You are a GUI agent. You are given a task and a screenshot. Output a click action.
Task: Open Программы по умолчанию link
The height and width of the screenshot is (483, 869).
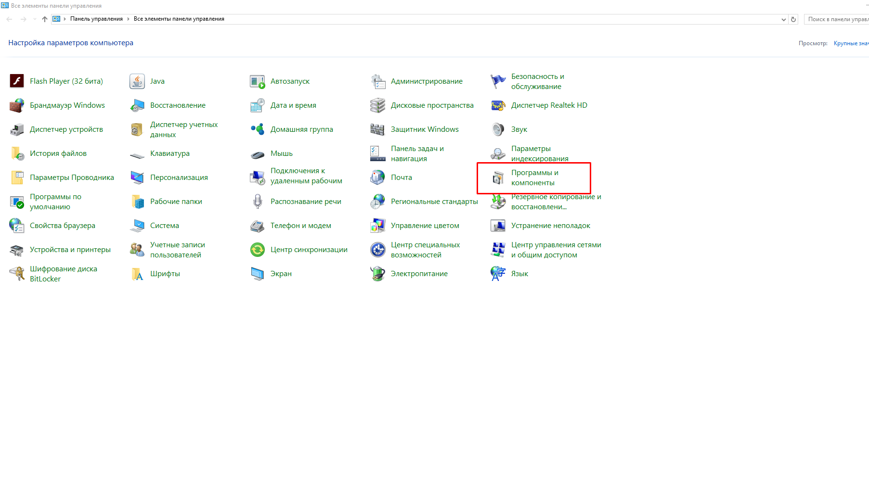55,202
